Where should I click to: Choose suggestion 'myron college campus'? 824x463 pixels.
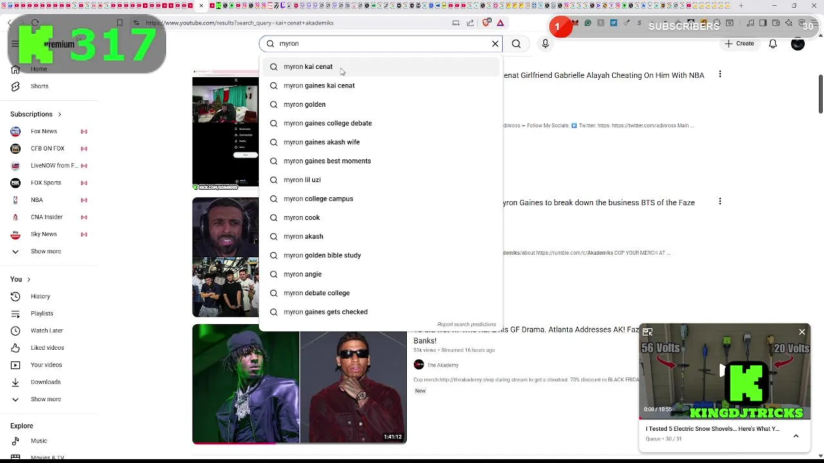point(381,199)
